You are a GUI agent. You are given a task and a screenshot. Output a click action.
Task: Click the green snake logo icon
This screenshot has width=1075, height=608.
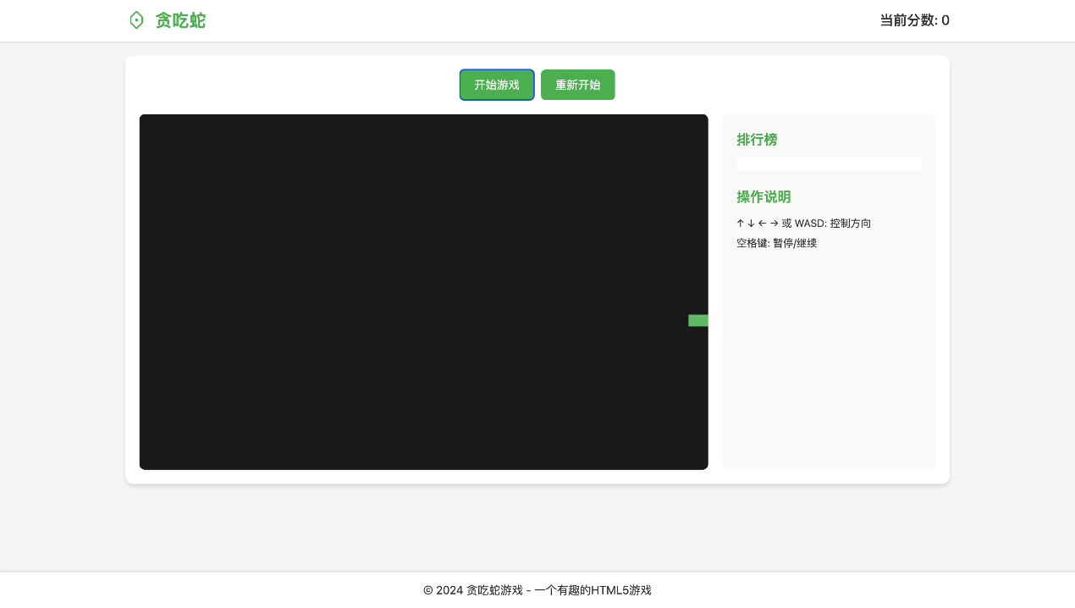point(136,20)
